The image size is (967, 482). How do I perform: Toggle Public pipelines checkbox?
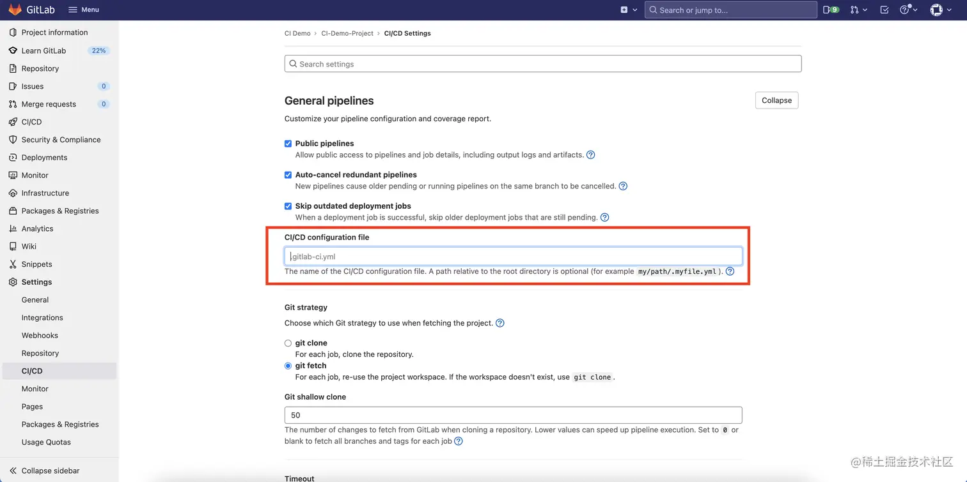click(x=288, y=144)
